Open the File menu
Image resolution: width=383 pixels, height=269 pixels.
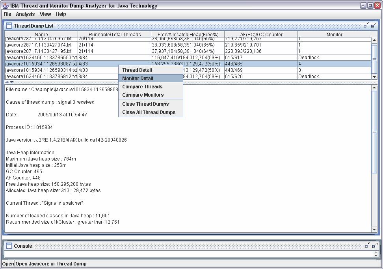[x=7, y=14]
